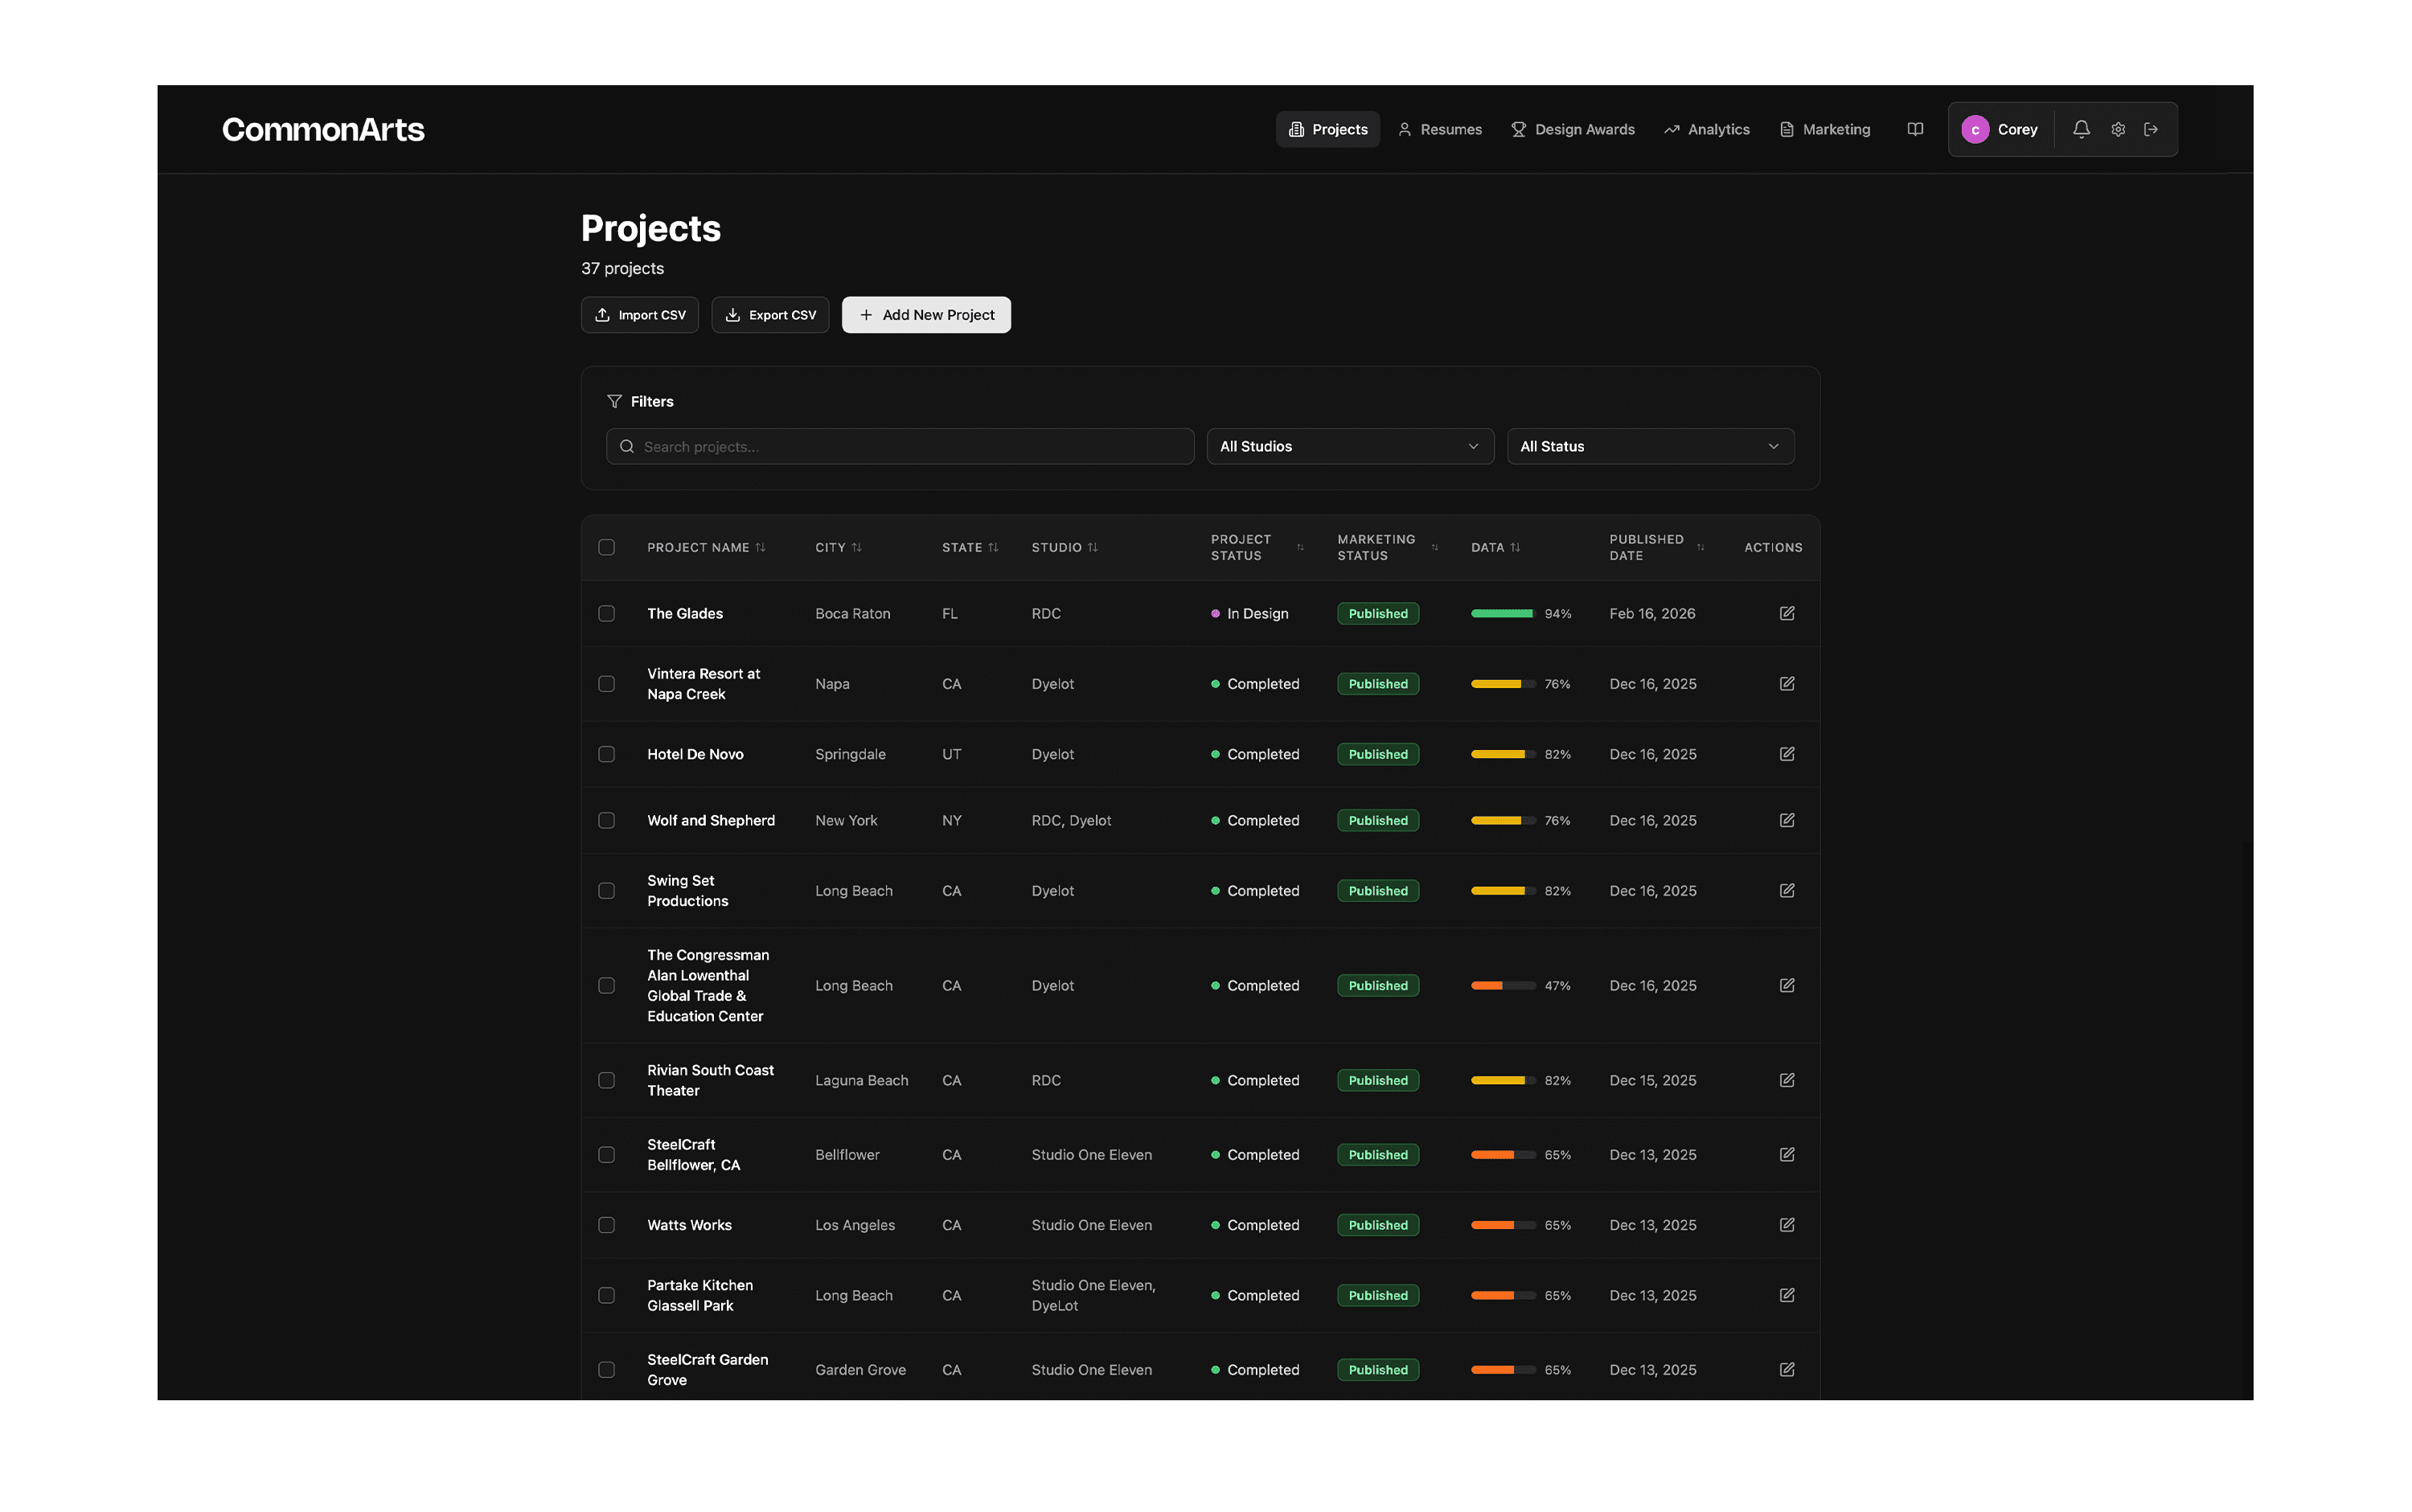The width and height of the screenshot is (2412, 1512).
Task: Check the Wolf and Shepherd row checkbox
Action: pos(606,820)
